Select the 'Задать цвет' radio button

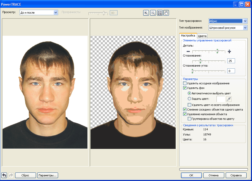189,99
